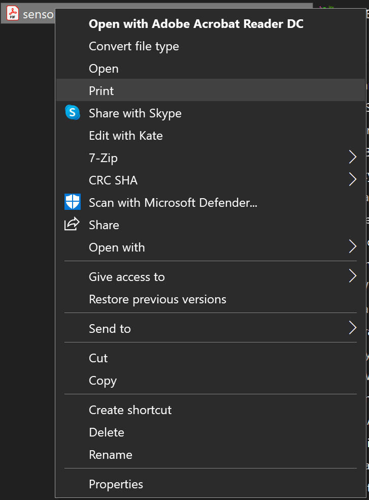Expand the Send to submenu arrow
The width and height of the screenshot is (369, 500).
point(353,328)
